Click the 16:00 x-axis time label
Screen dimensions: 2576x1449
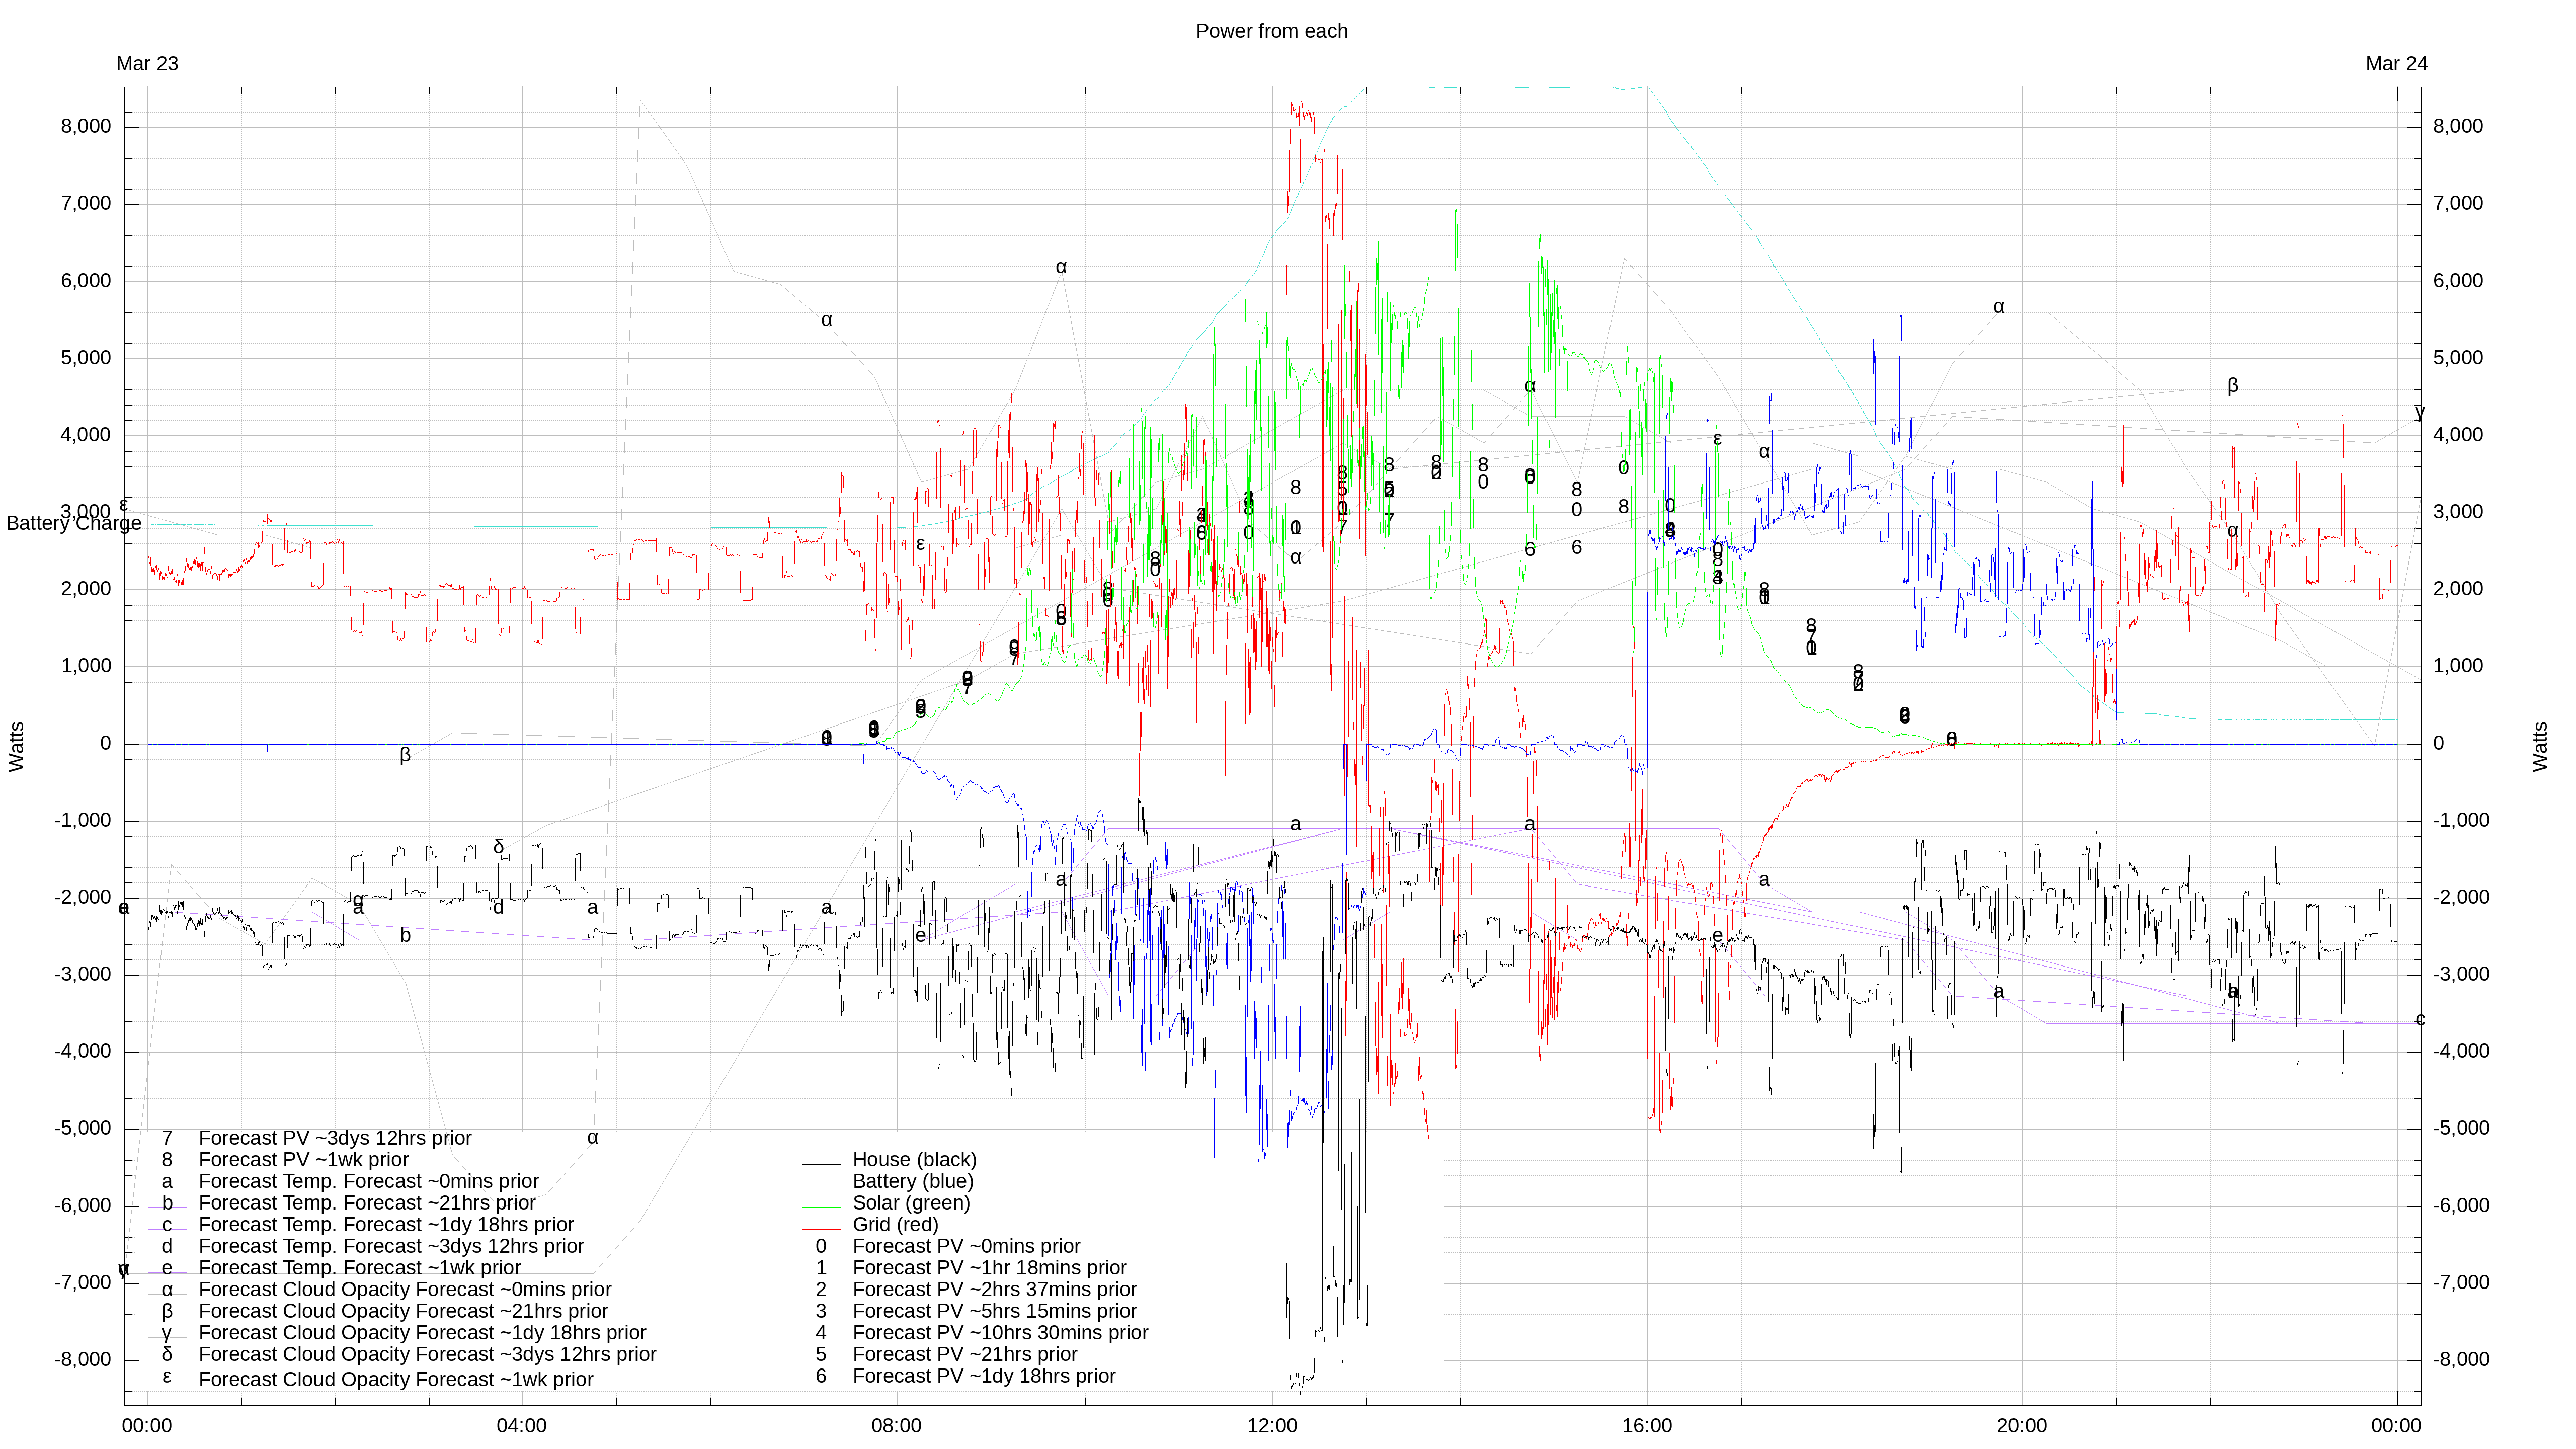[1646, 1425]
